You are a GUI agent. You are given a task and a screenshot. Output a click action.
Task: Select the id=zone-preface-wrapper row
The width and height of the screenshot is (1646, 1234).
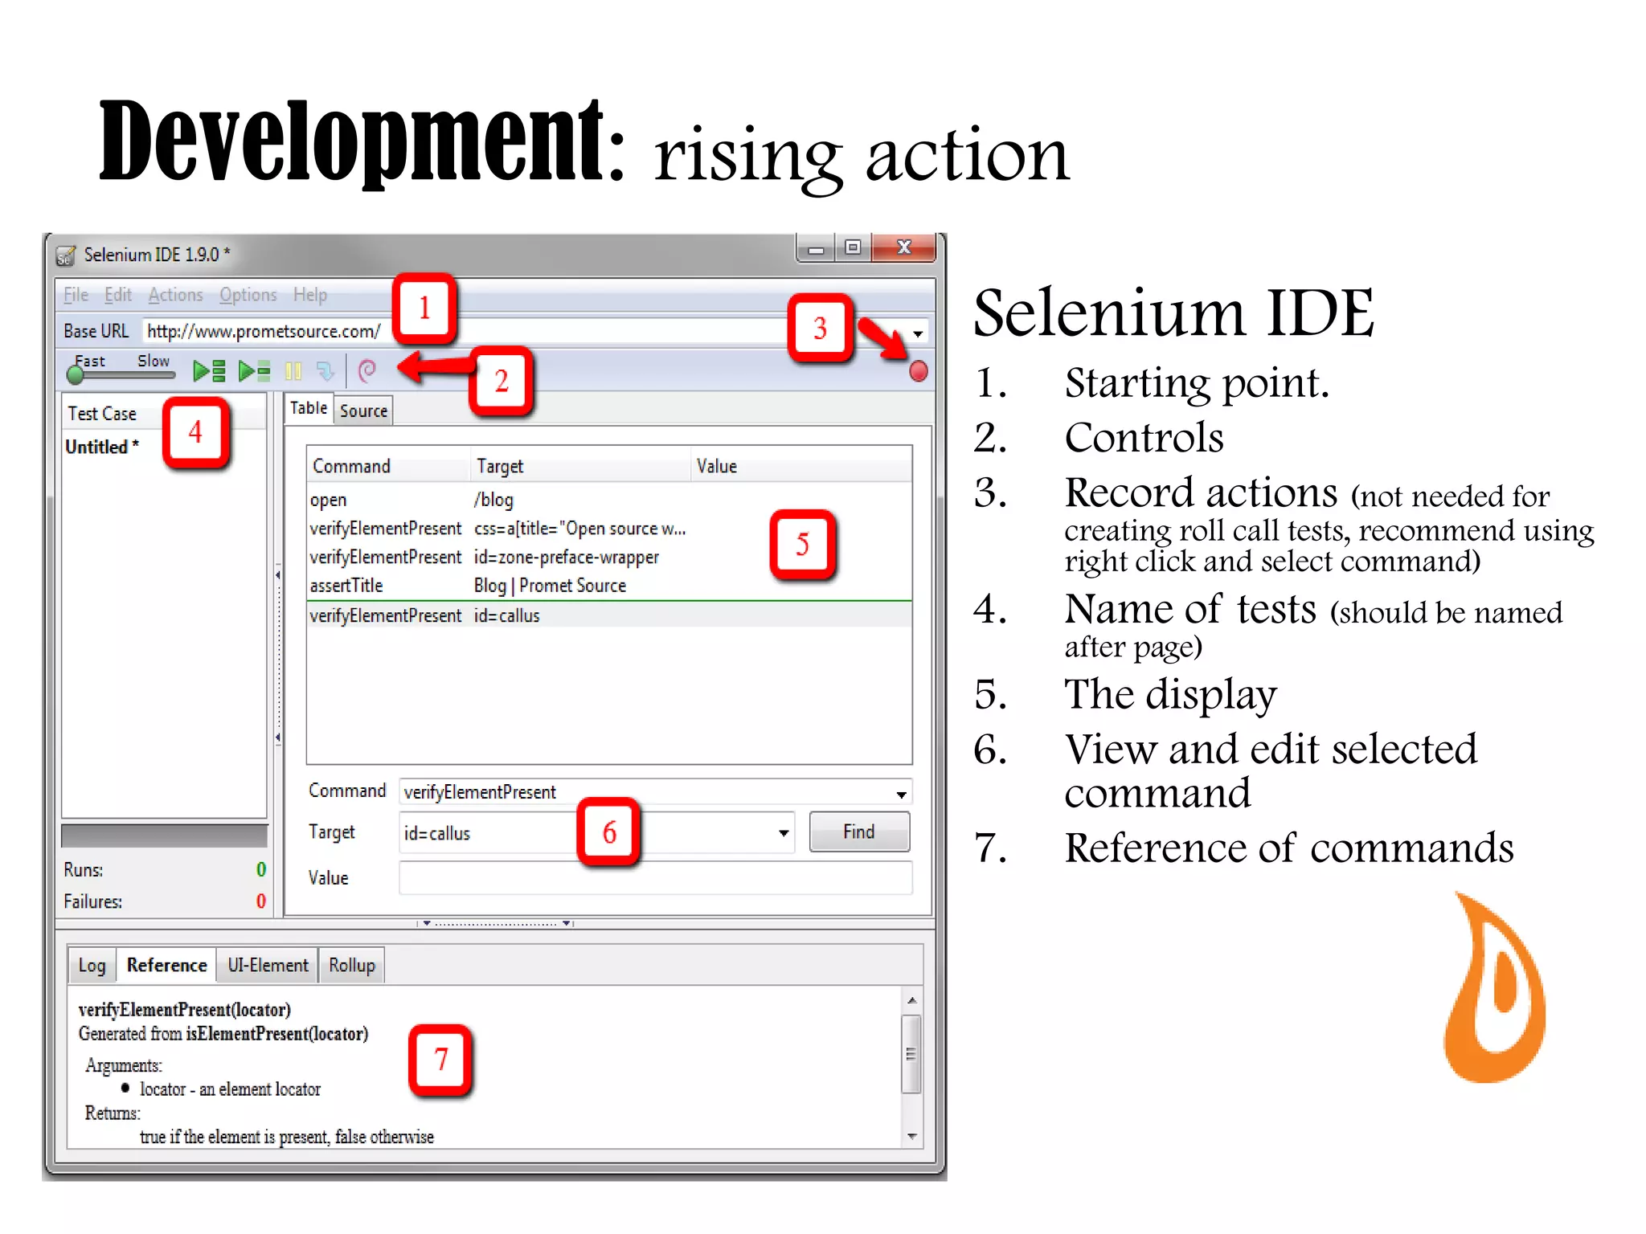point(608,558)
